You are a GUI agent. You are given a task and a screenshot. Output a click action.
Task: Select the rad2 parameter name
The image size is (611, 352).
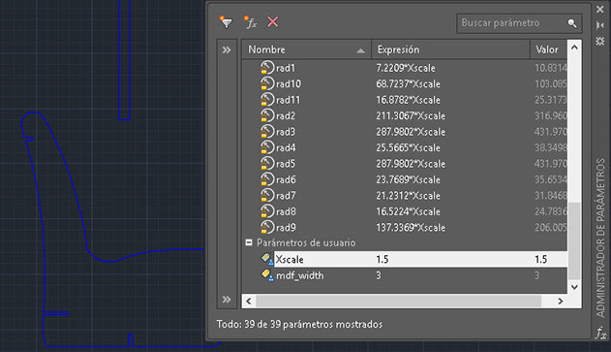[286, 116]
